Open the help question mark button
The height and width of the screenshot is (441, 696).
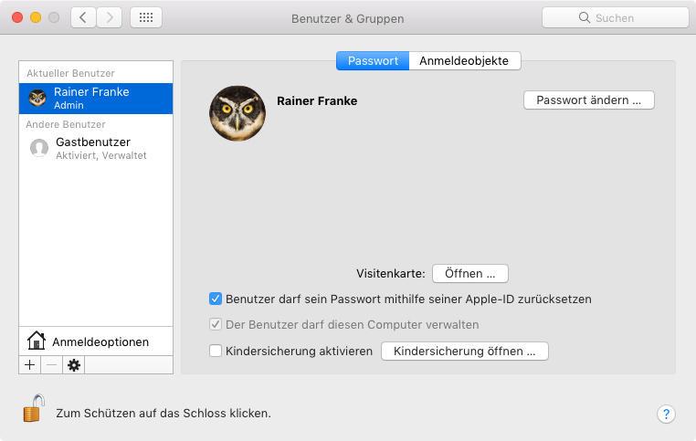click(666, 414)
